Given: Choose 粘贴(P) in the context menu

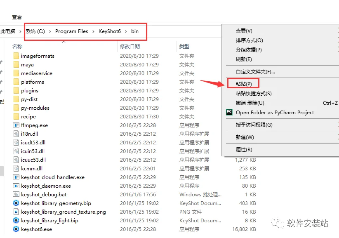Looking at the screenshot, I should click(244, 84).
